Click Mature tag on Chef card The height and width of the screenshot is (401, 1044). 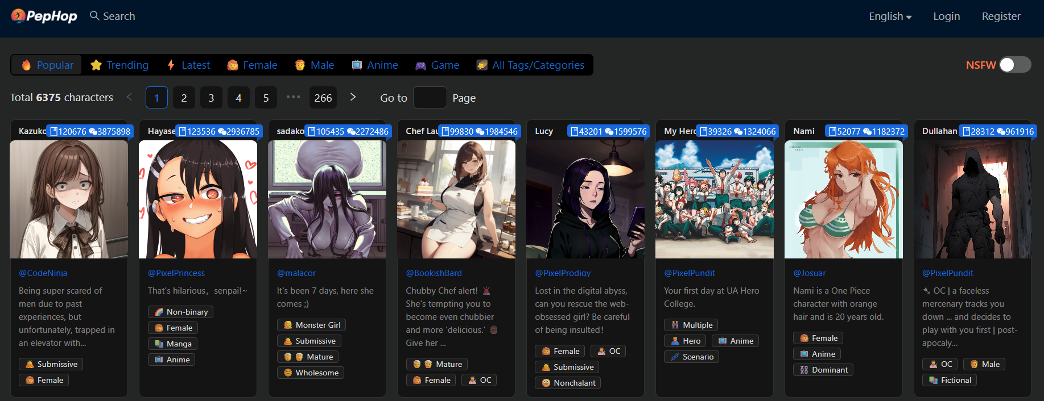(436, 364)
